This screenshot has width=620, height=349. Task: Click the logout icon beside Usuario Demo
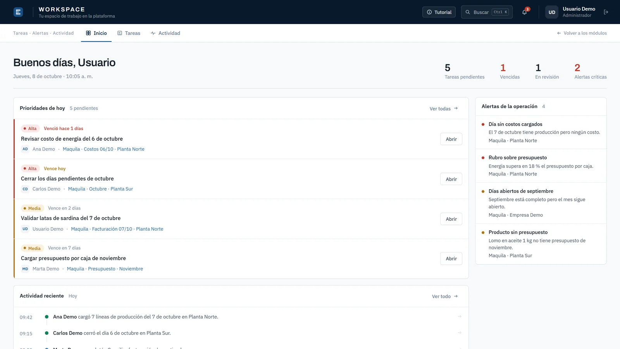(606, 12)
